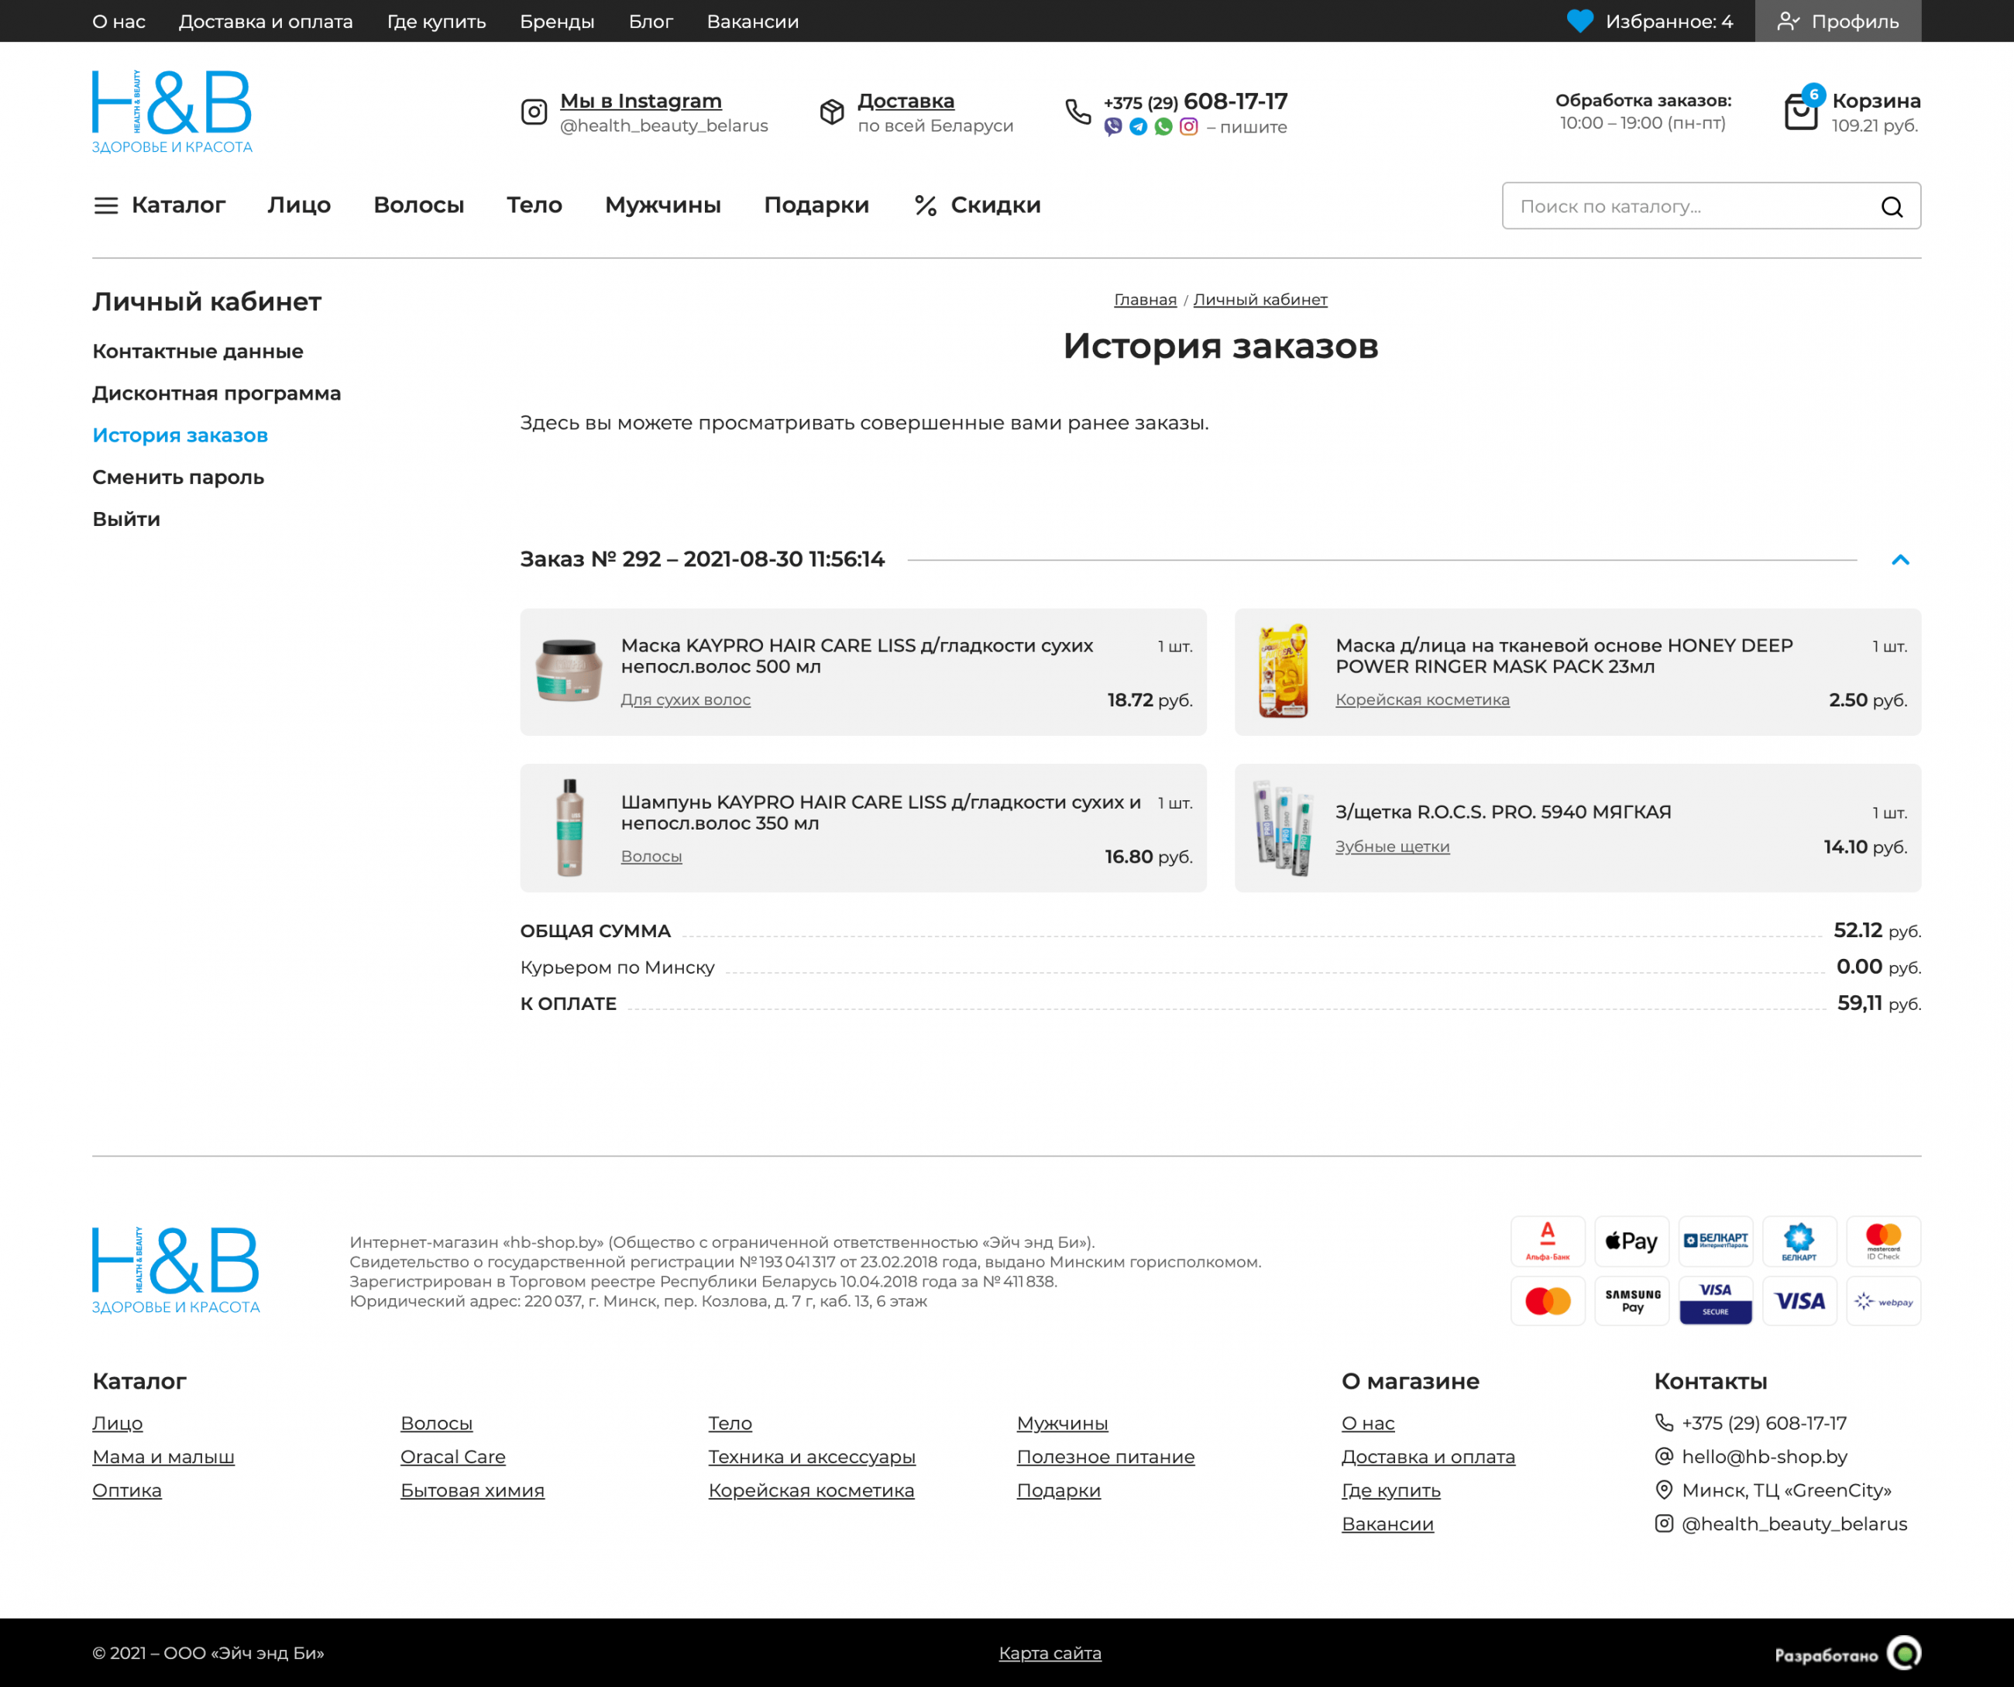The height and width of the screenshot is (1687, 2014).
Task: Open the Подарки category menu
Action: pyautogui.click(x=816, y=205)
